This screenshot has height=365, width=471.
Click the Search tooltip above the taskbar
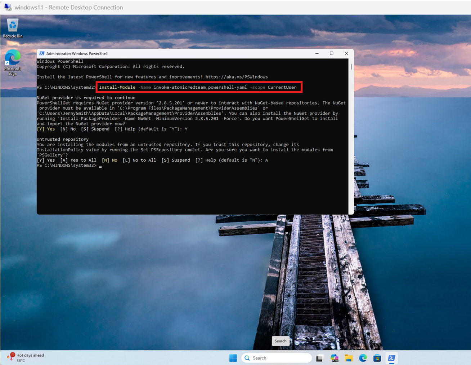[x=281, y=341]
